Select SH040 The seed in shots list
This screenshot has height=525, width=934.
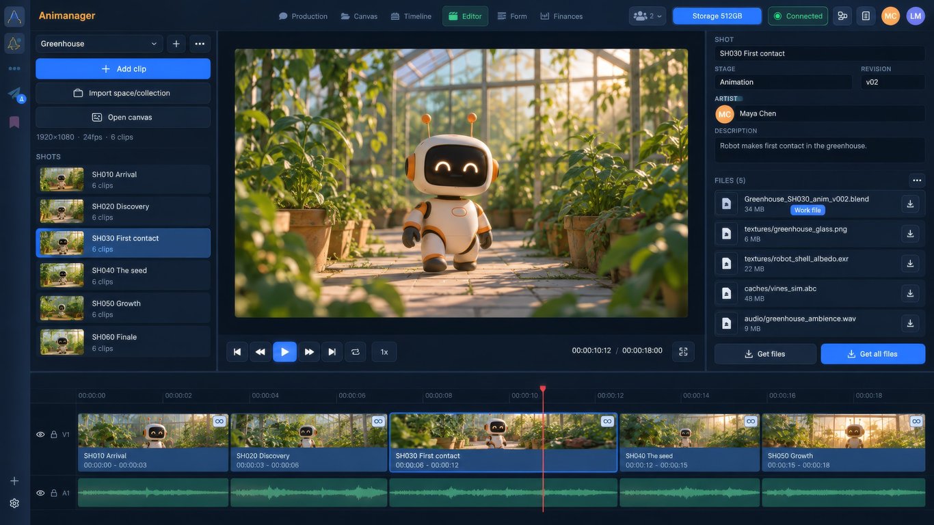(x=123, y=275)
